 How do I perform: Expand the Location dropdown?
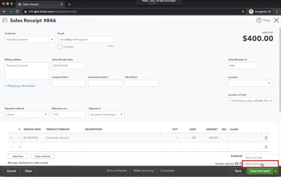point(269,83)
